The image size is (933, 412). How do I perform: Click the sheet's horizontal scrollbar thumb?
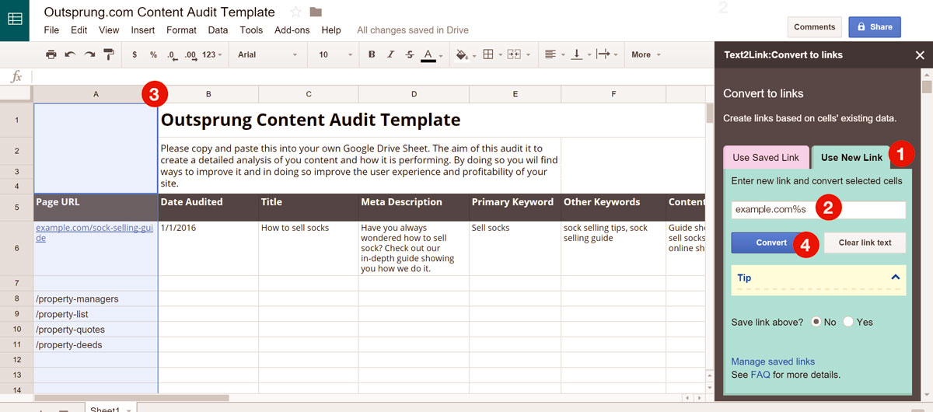pyautogui.click(x=131, y=397)
